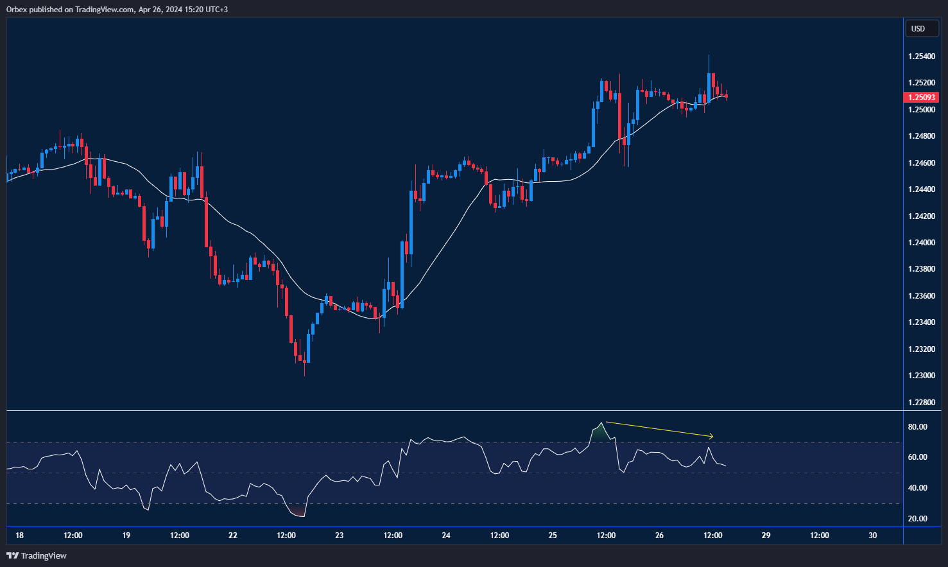Click the red current price label 1.25093
The width and height of the screenshot is (948, 567).
[922, 97]
